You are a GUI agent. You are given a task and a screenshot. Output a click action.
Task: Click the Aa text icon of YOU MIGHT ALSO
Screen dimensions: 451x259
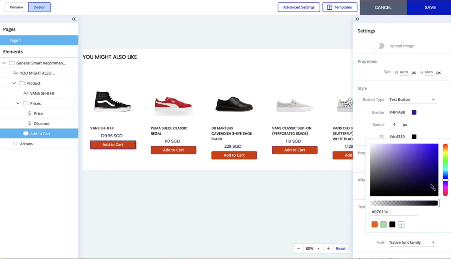(x=16, y=73)
